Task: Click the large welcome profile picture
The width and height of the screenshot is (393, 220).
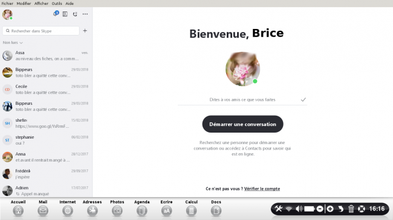Action: (242, 69)
